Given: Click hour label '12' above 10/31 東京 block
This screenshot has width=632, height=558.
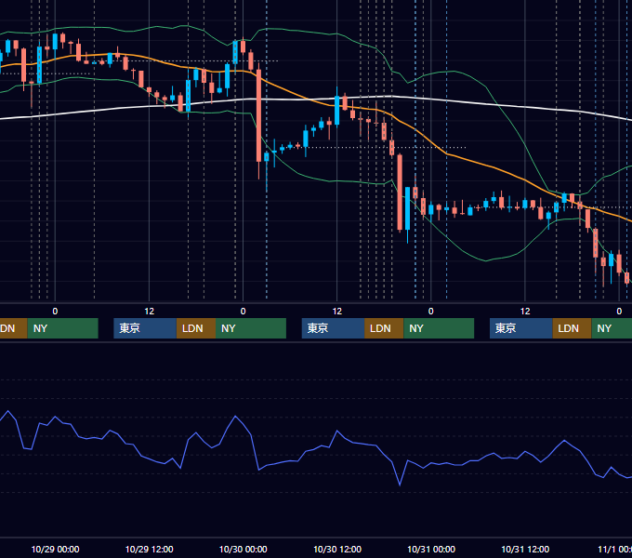Looking at the screenshot, I should click(525, 312).
